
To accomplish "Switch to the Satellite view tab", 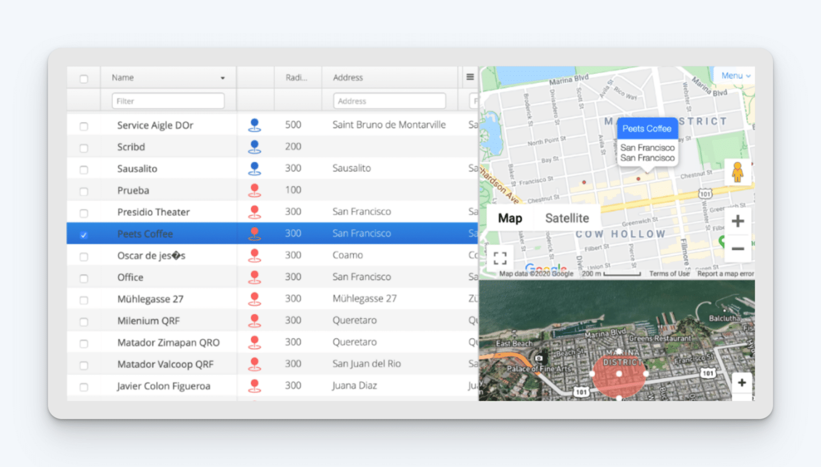I will tap(567, 217).
